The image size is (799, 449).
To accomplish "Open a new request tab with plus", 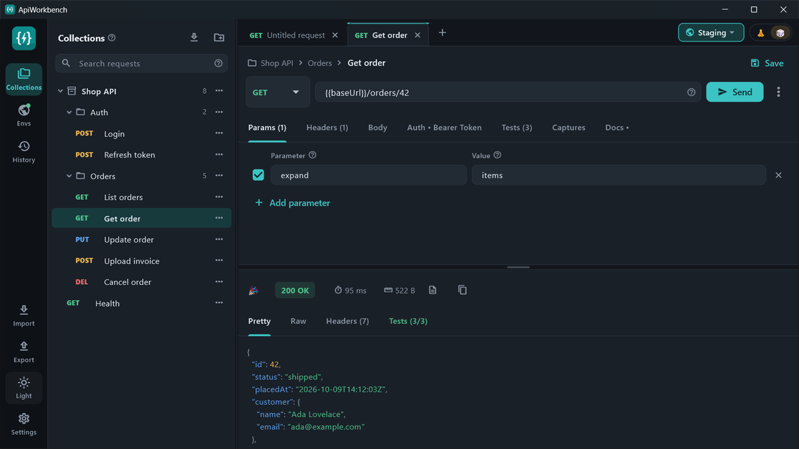I will click(x=442, y=33).
